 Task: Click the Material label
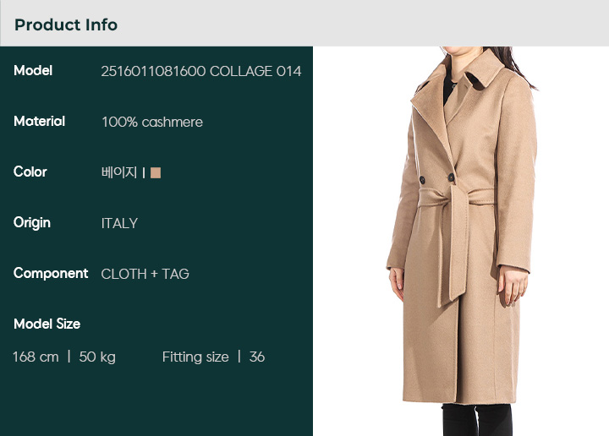coord(39,122)
